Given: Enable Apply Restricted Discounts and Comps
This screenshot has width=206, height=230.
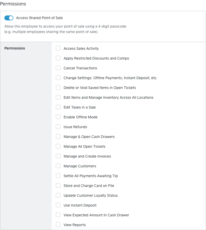Looking at the screenshot, I should (58, 58).
